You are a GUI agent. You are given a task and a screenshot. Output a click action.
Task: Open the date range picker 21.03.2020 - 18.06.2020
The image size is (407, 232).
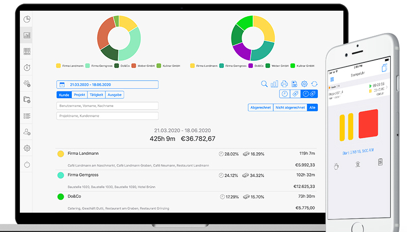107,85
